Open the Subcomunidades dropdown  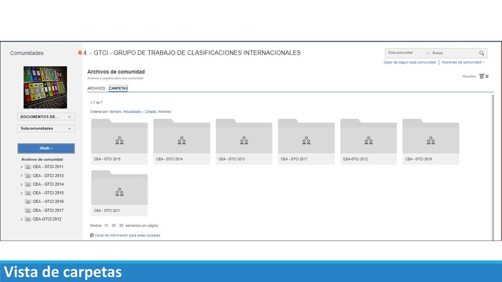(46, 129)
